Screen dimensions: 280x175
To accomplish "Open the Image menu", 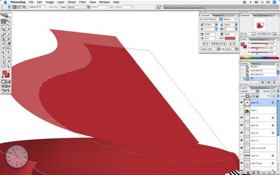I will (49, 2).
